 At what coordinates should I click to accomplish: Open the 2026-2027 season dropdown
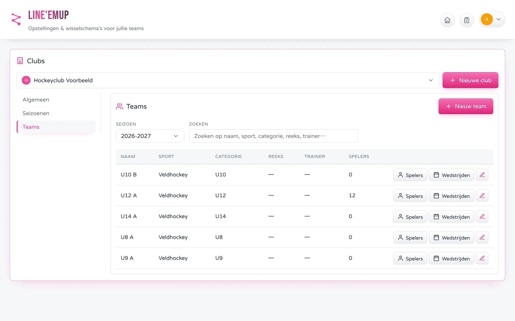tap(150, 136)
